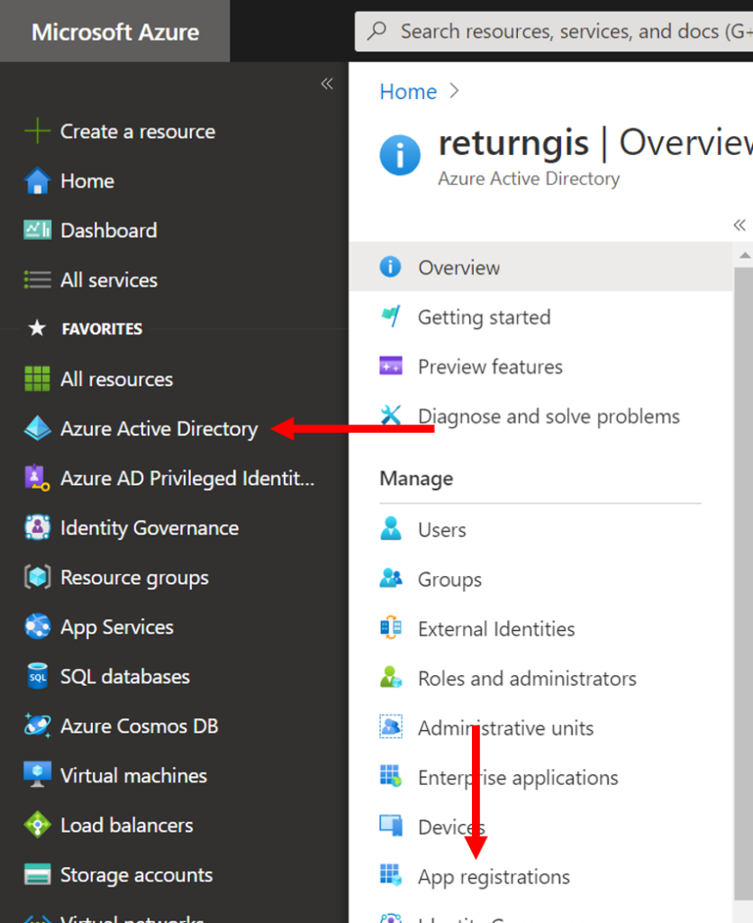Collapse the Azure AD resource menu
This screenshot has width=753, height=923.
pos(739,224)
